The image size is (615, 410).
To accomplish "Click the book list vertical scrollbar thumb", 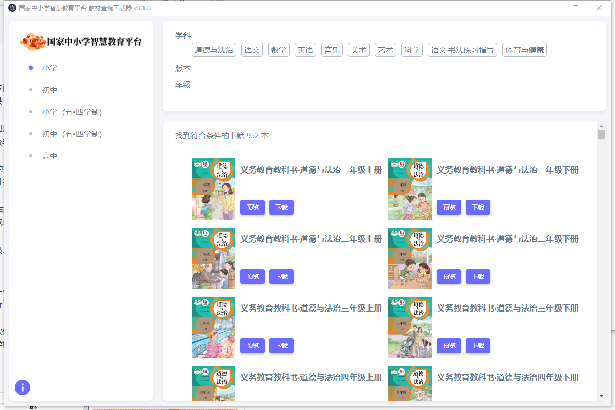I will pos(601,134).
